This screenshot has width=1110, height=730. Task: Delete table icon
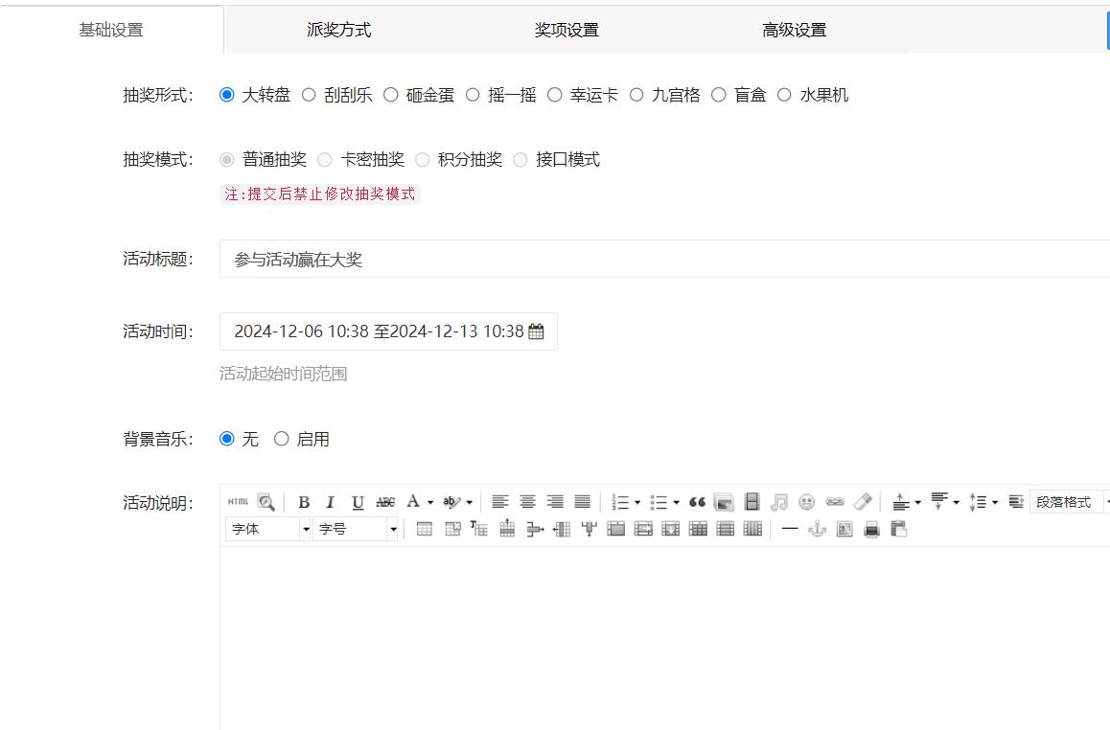452,529
